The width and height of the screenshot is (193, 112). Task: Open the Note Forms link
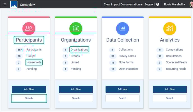126,62
